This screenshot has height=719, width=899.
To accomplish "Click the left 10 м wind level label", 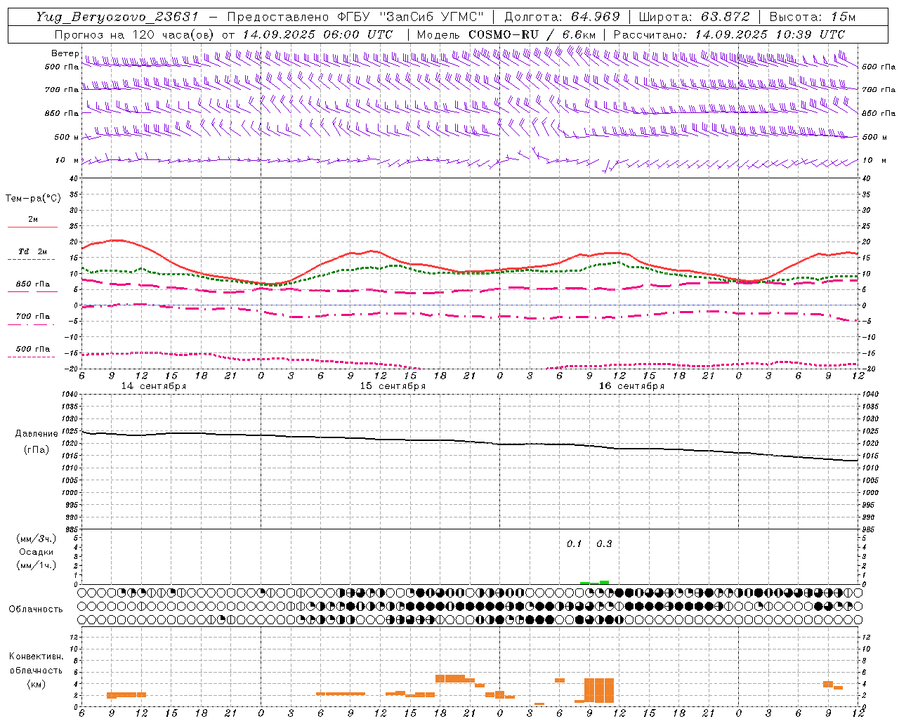I will (67, 160).
